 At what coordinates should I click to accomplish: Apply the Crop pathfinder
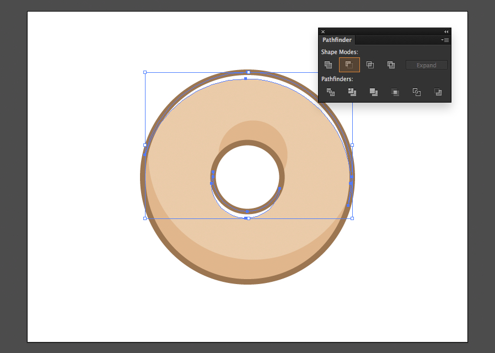click(x=395, y=92)
